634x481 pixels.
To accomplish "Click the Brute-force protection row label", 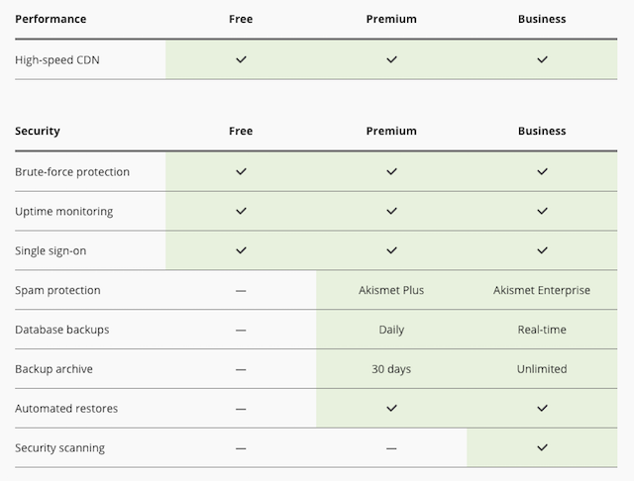I will (72, 171).
